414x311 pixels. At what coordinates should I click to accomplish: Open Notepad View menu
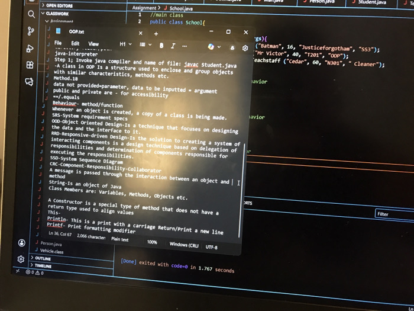point(93,44)
